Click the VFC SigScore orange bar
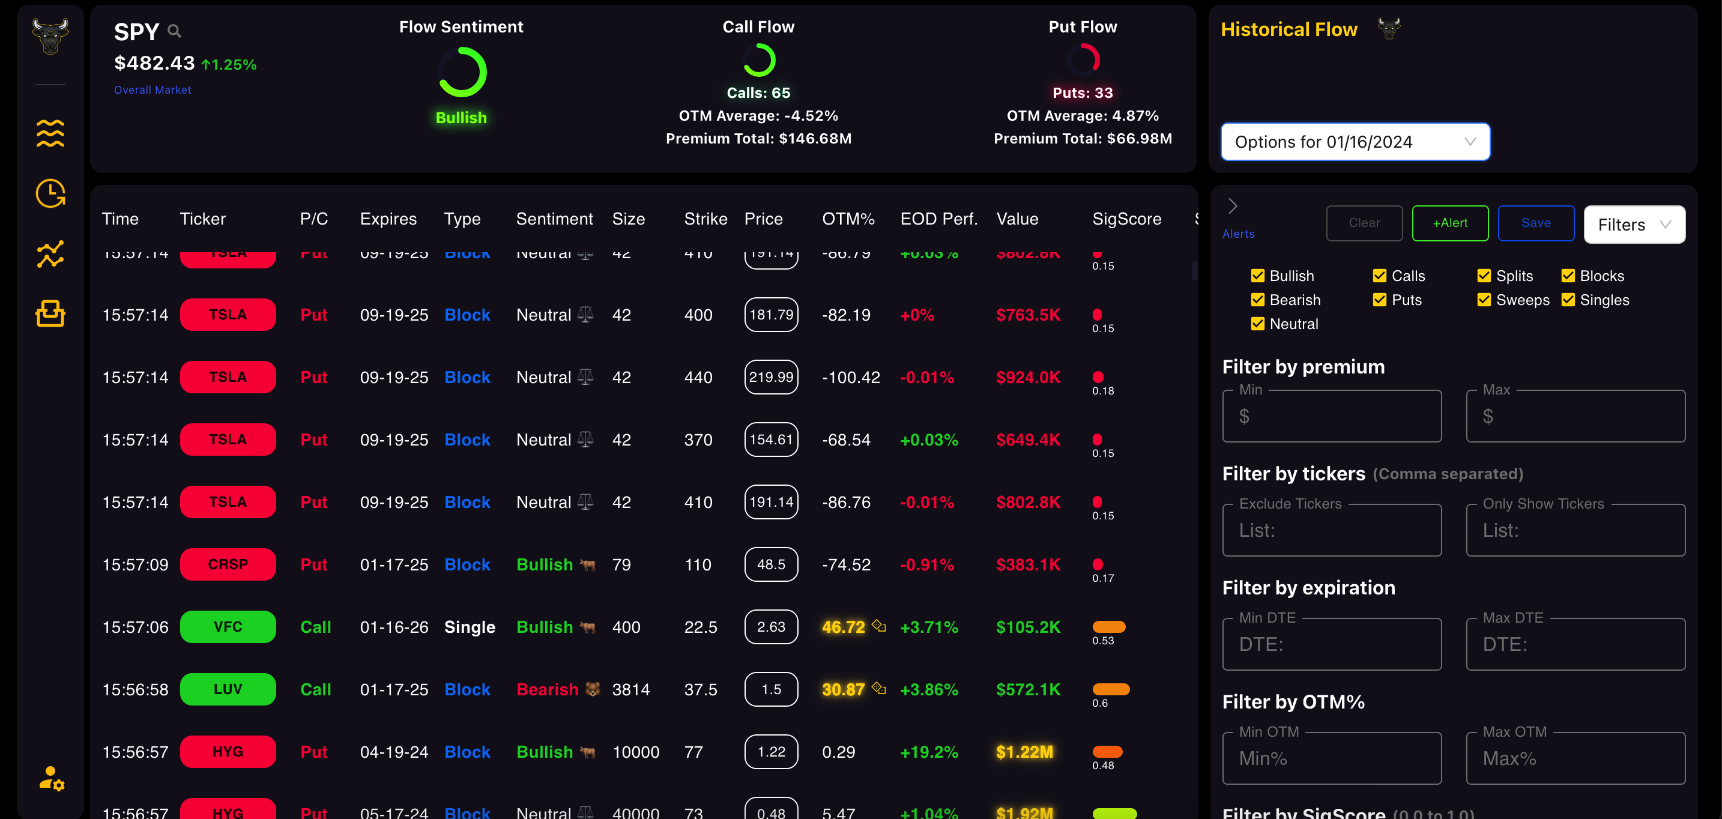The width and height of the screenshot is (1722, 819). 1108,626
